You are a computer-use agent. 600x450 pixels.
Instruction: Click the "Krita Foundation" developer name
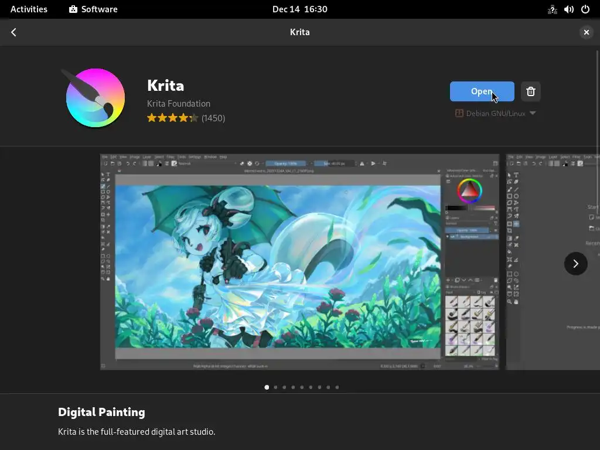point(179,104)
